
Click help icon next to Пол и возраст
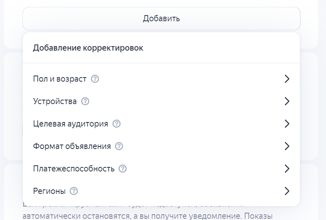95,79
